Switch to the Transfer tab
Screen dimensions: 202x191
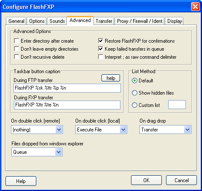point(104,21)
